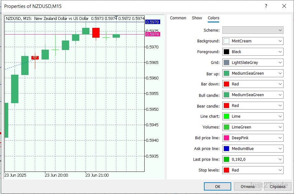294x194 pixels.
Task: Click the question mark help icon
Action: [266, 6]
